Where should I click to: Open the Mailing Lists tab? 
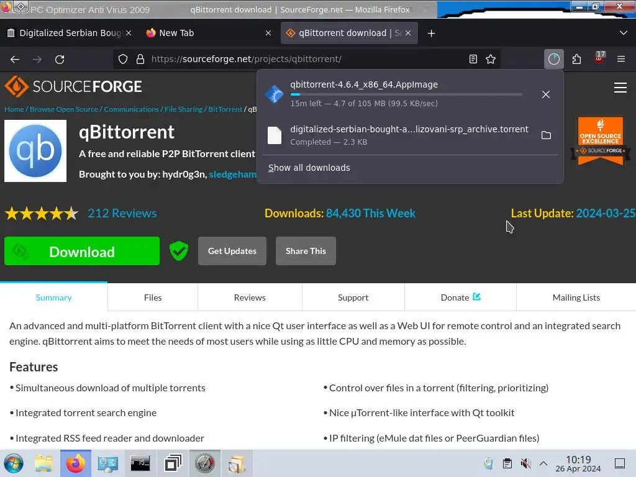pyautogui.click(x=576, y=298)
